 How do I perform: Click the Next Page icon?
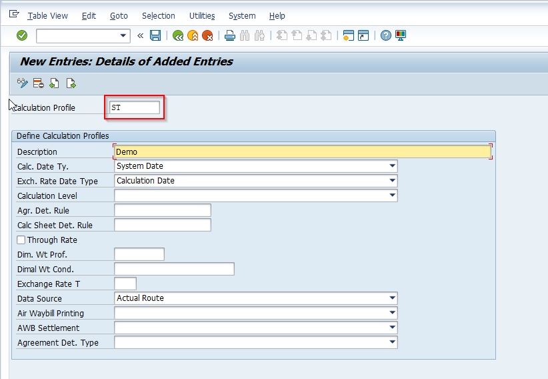pyautogui.click(x=311, y=35)
